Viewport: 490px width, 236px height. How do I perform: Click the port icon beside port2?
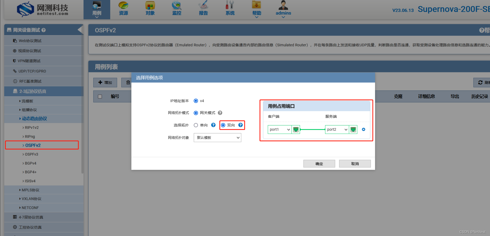point(353,129)
